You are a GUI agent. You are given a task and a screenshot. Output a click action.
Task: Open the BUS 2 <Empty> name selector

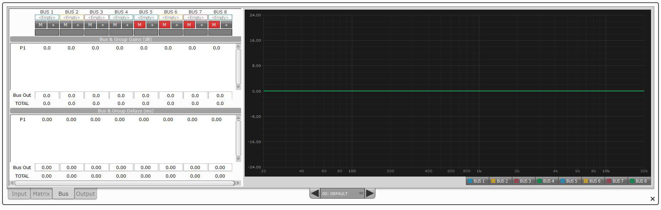(72, 17)
